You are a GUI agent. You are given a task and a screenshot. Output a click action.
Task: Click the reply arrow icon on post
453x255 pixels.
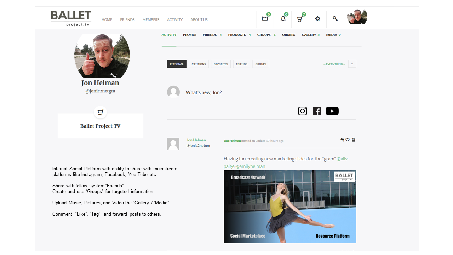click(342, 140)
